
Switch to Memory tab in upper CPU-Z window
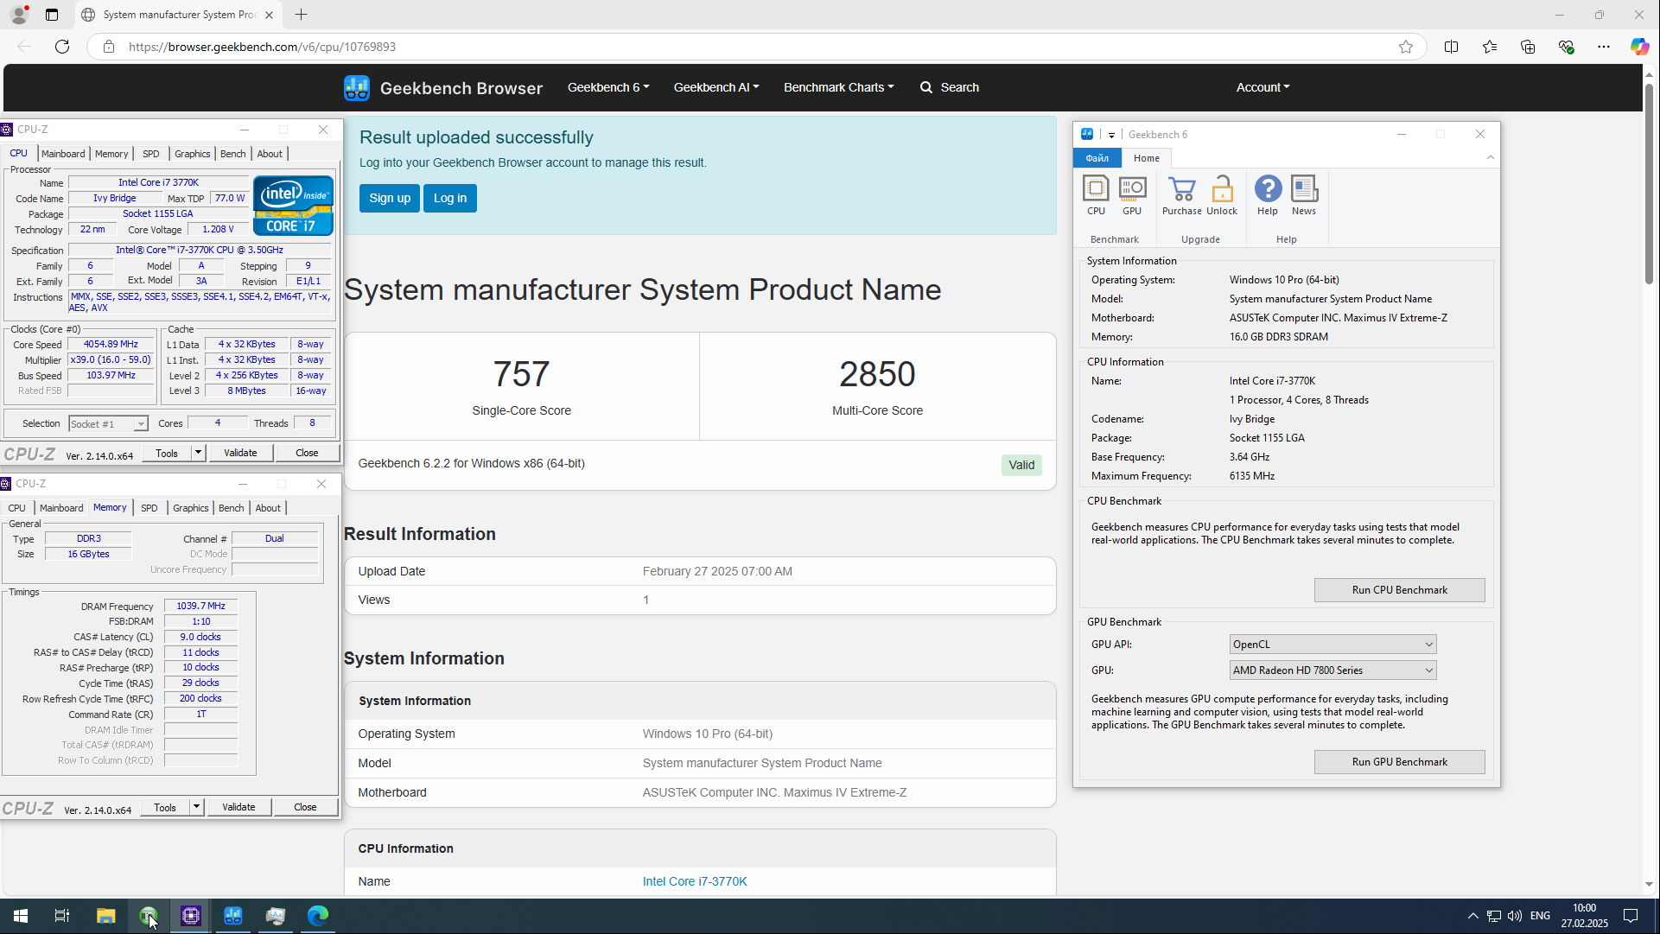pos(111,154)
